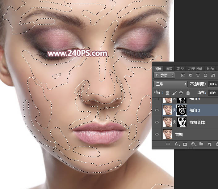Switch to the 路径 tab
The height and width of the screenshot is (189, 218).
click(180, 69)
